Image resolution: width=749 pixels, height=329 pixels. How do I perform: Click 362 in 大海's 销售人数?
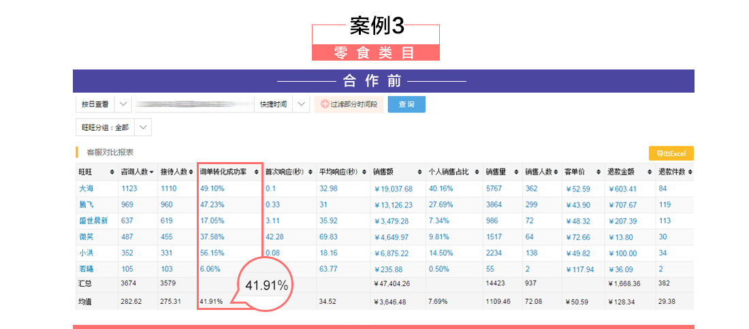tap(532, 189)
